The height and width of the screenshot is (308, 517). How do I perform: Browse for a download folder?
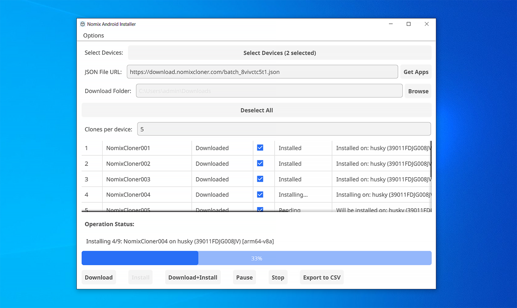click(x=418, y=91)
